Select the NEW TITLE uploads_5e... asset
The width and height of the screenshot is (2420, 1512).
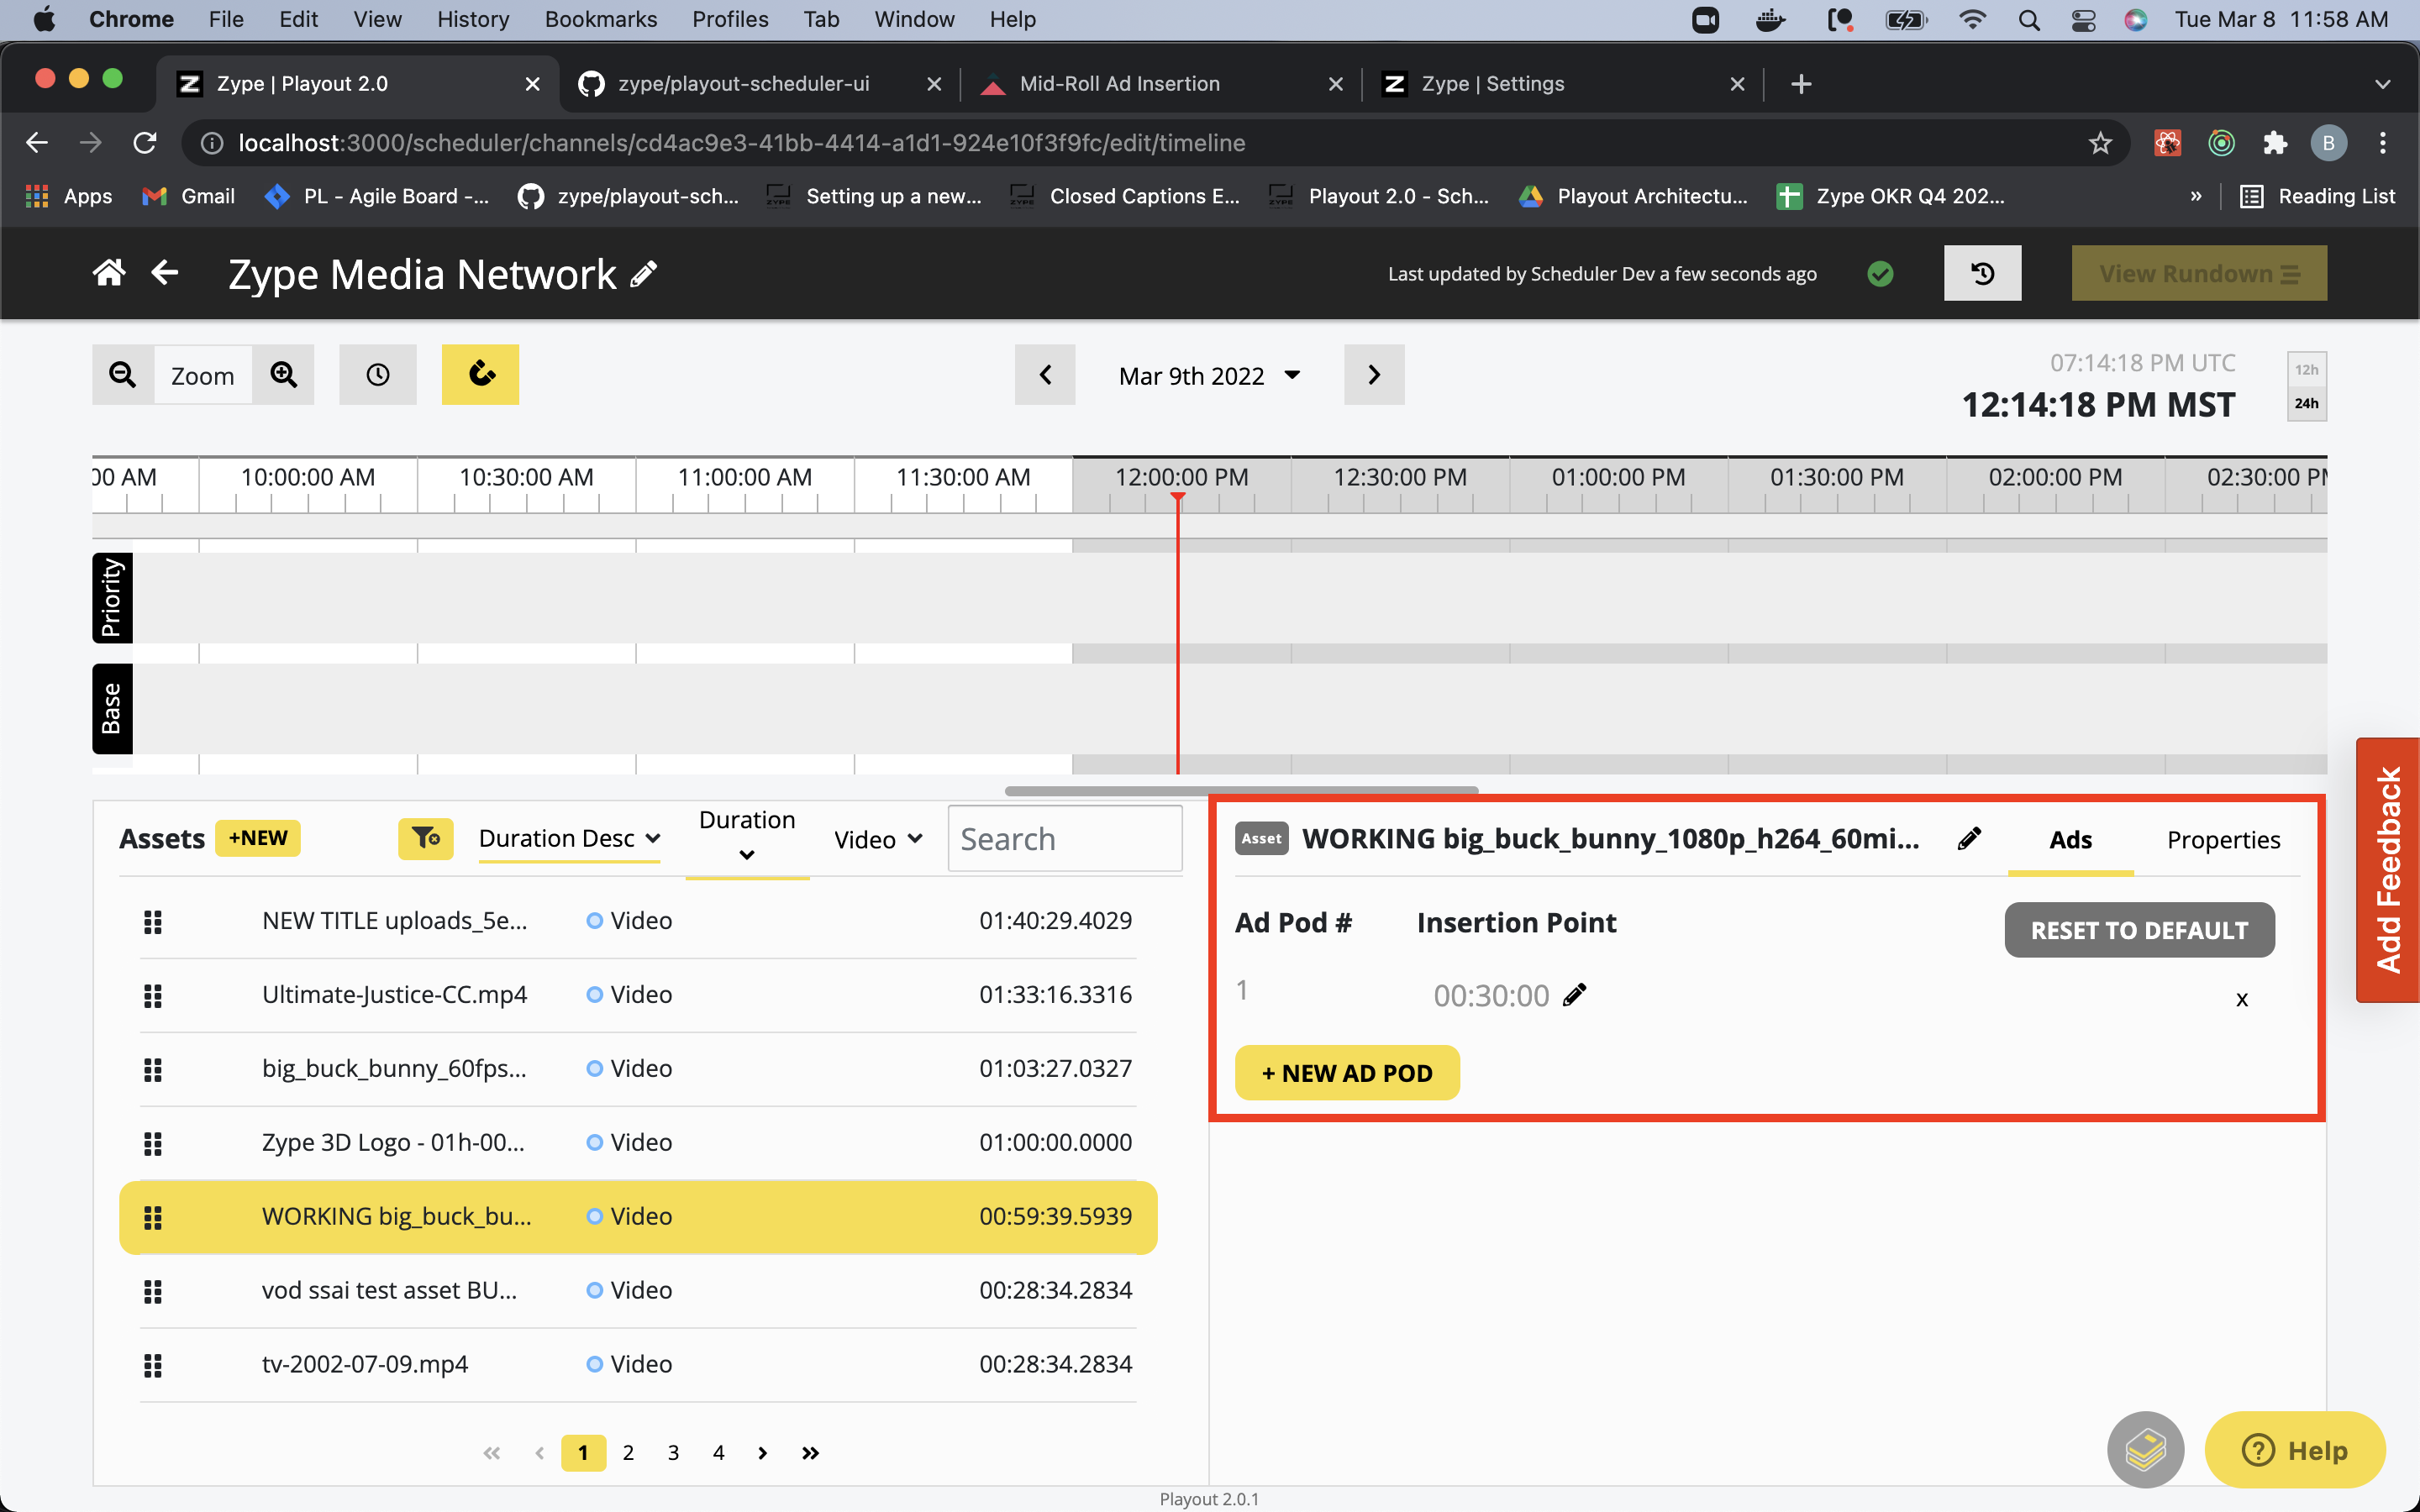point(638,921)
